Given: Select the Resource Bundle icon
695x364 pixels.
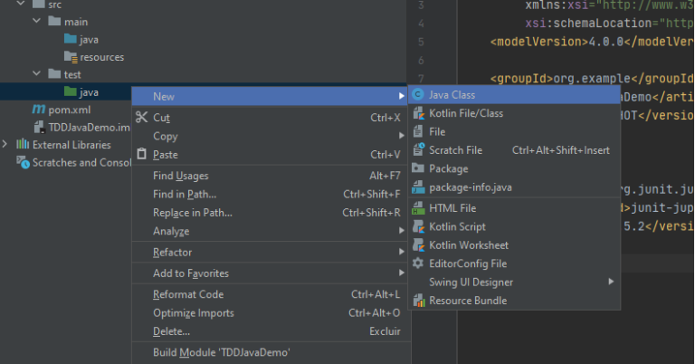Looking at the screenshot, I should point(419,301).
